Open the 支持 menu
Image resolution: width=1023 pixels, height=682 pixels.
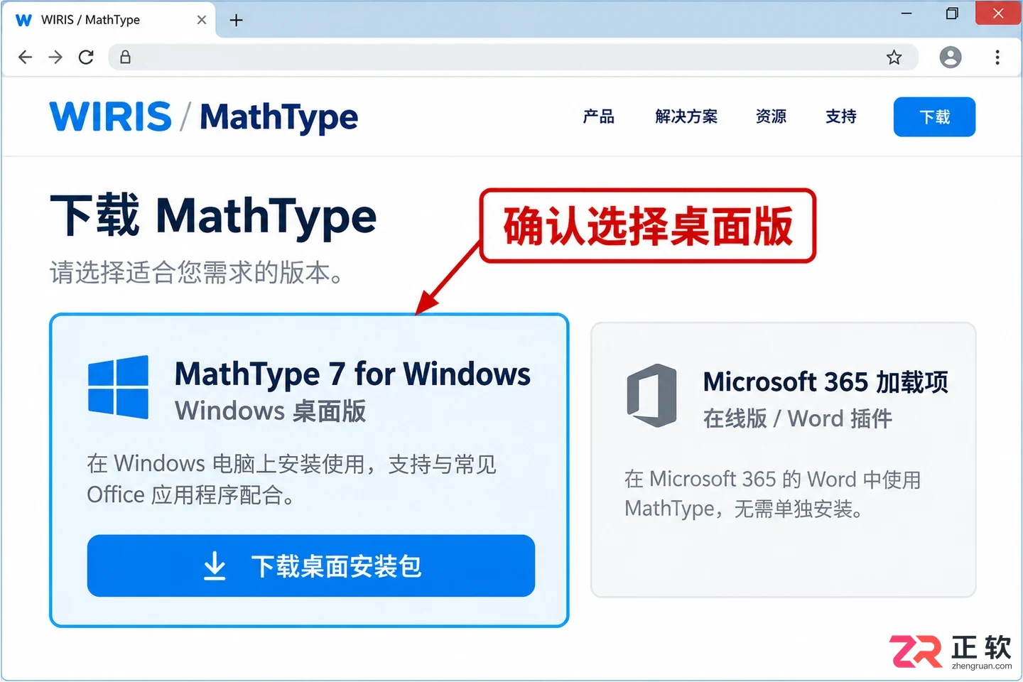click(841, 117)
